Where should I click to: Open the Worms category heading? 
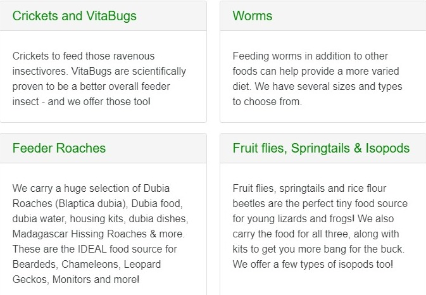coord(253,16)
